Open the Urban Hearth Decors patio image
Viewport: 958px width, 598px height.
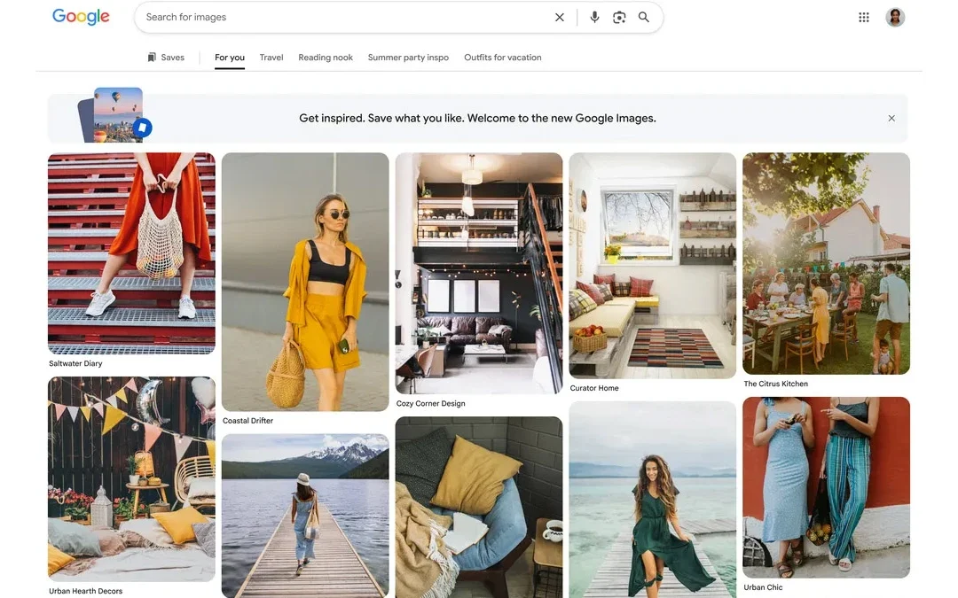coord(131,479)
